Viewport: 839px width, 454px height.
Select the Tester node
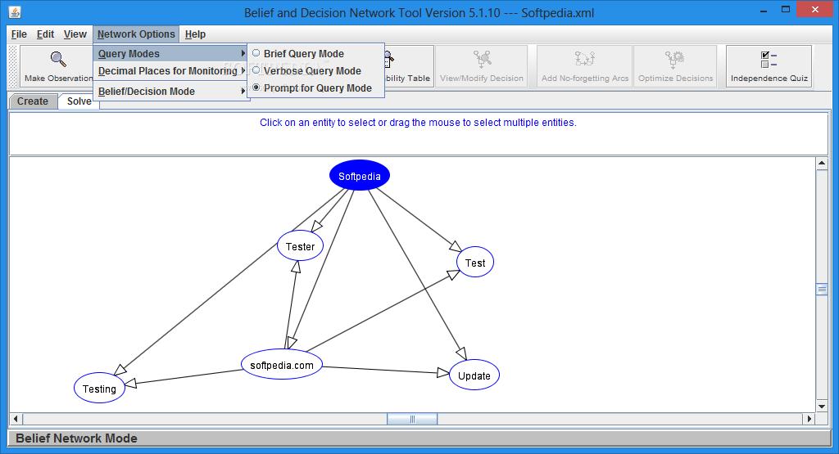click(300, 245)
